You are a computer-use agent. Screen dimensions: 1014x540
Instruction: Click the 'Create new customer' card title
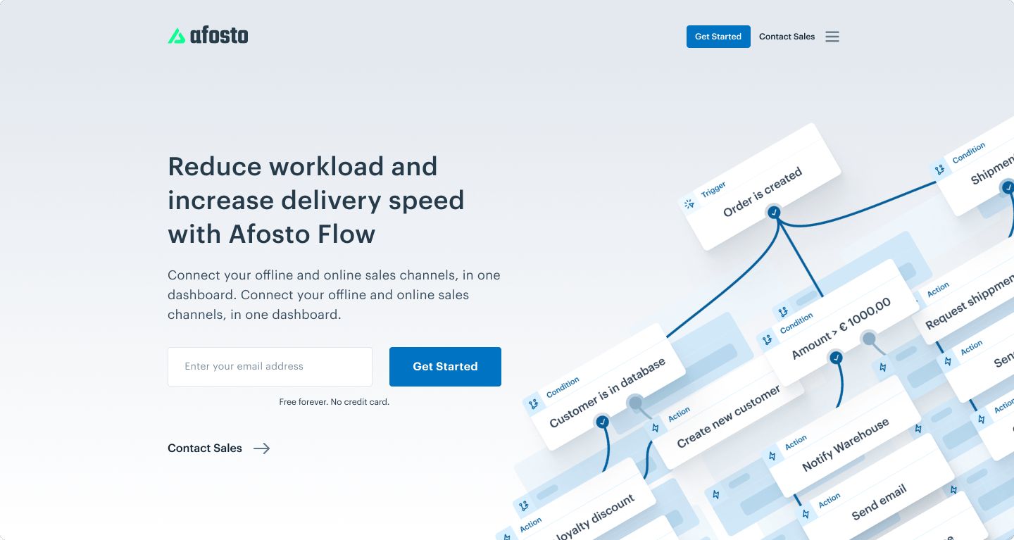(x=729, y=417)
